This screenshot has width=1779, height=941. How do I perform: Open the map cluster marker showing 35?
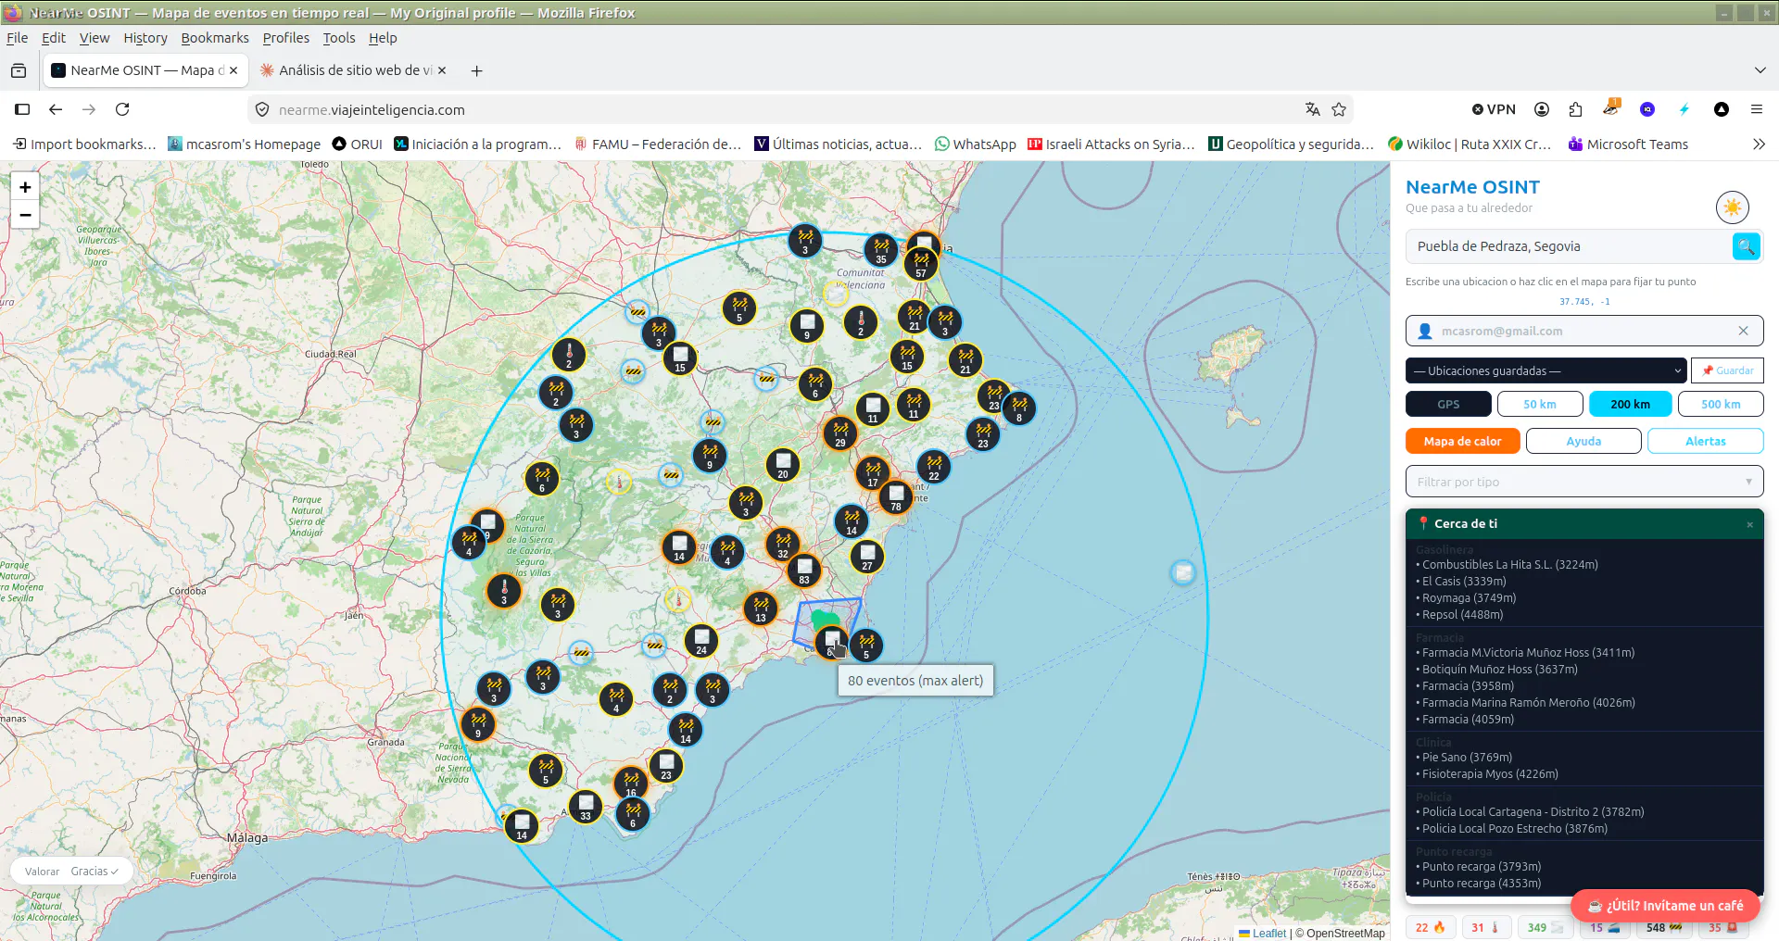click(881, 249)
